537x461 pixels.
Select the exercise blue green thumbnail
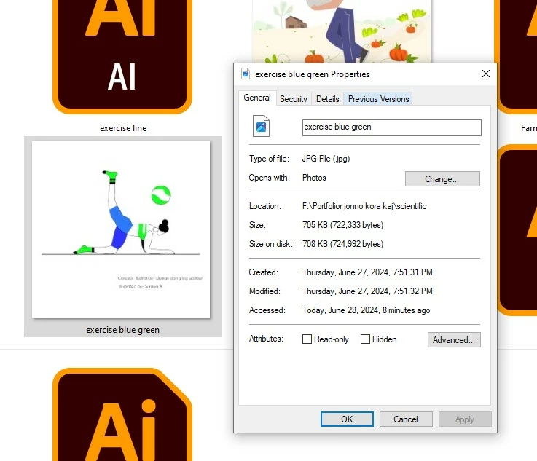[x=121, y=229]
